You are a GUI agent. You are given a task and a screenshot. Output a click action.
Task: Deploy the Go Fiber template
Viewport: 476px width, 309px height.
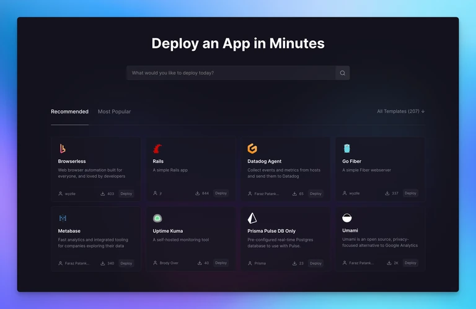point(410,193)
